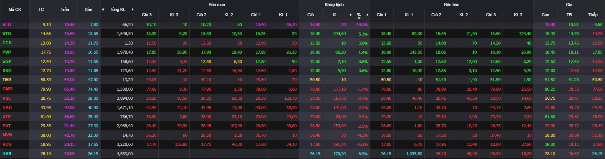The image size is (605, 159).
Task: Click VOS buy volume 136,80
Action: (180, 144)
